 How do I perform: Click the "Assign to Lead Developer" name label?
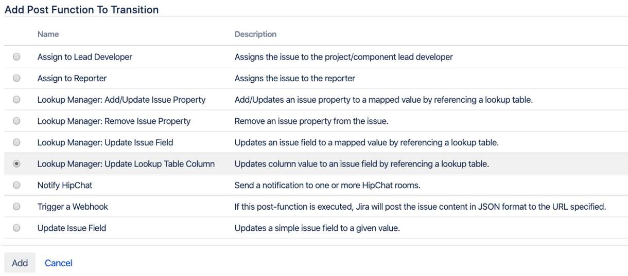(x=84, y=57)
